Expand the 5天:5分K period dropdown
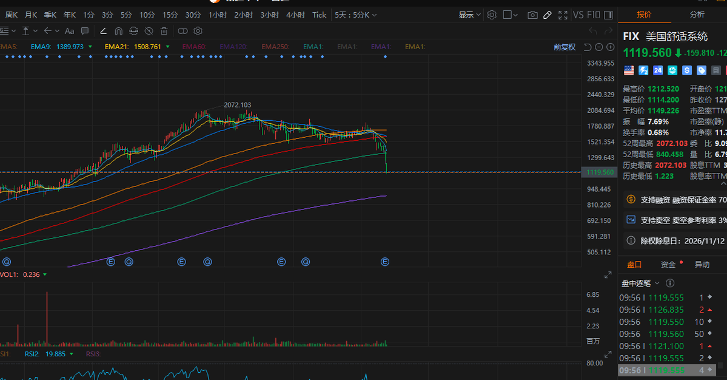 tap(356, 15)
